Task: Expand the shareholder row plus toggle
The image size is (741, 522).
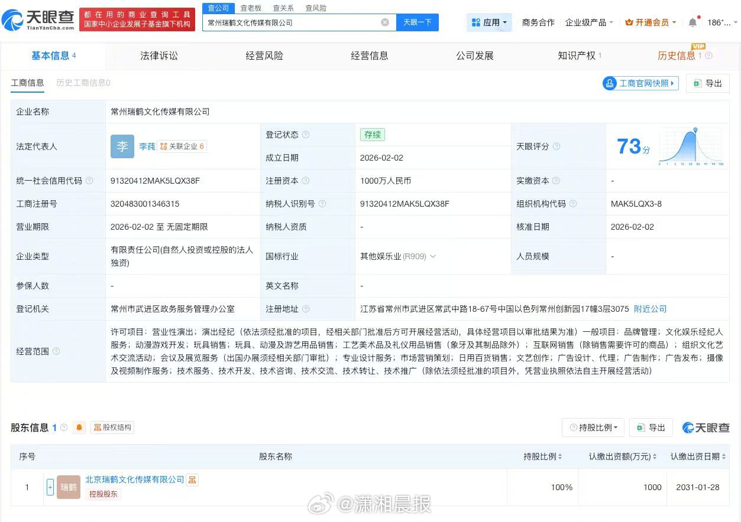Action: [x=50, y=487]
